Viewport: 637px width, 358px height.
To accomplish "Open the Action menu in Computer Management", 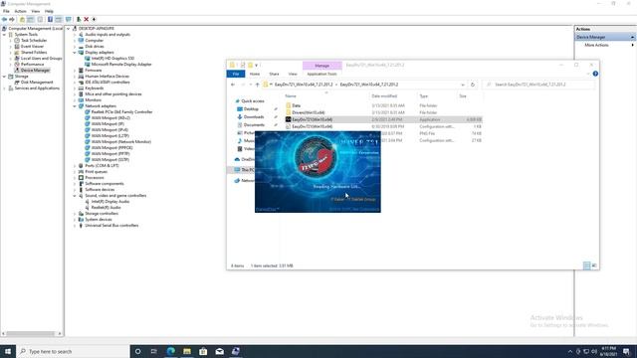I will pyautogui.click(x=20, y=11).
